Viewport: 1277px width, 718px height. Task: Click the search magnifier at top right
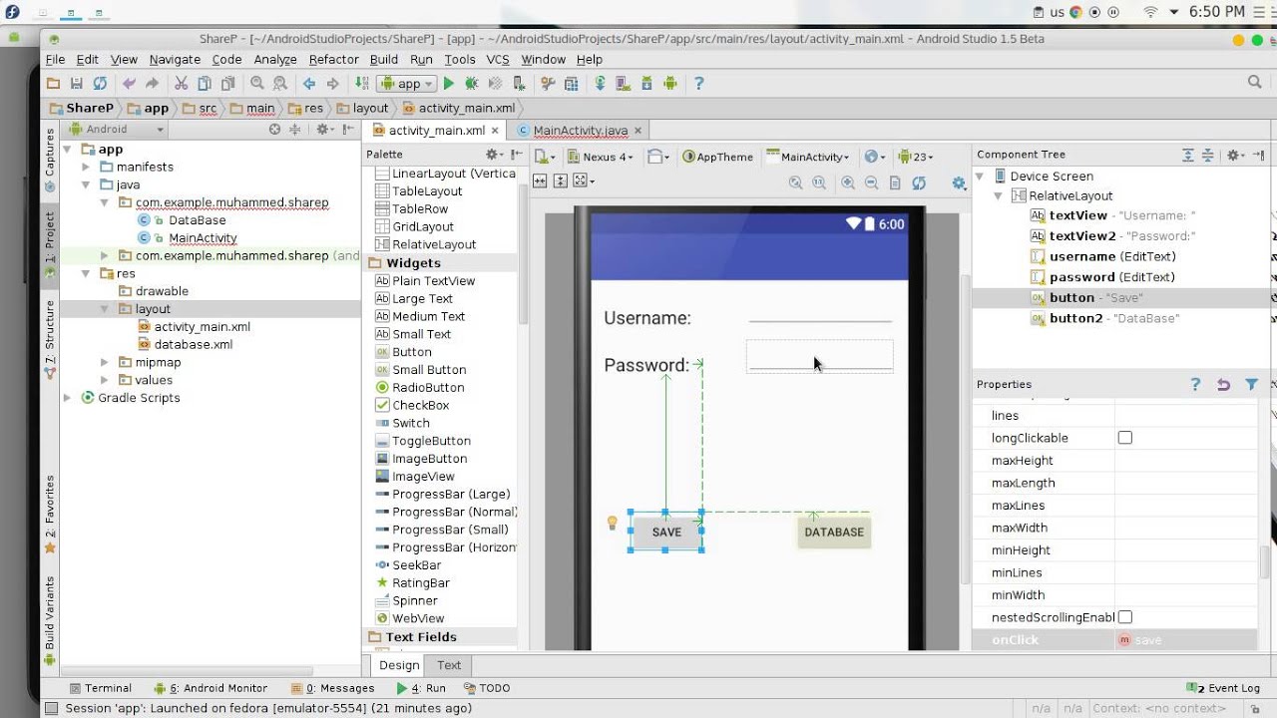[x=1255, y=83]
